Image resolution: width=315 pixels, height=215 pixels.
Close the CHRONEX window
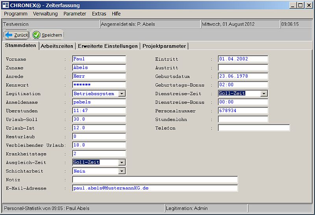click(x=309, y=5)
